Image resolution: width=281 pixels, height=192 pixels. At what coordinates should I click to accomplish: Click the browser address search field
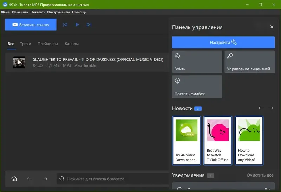[112, 179]
